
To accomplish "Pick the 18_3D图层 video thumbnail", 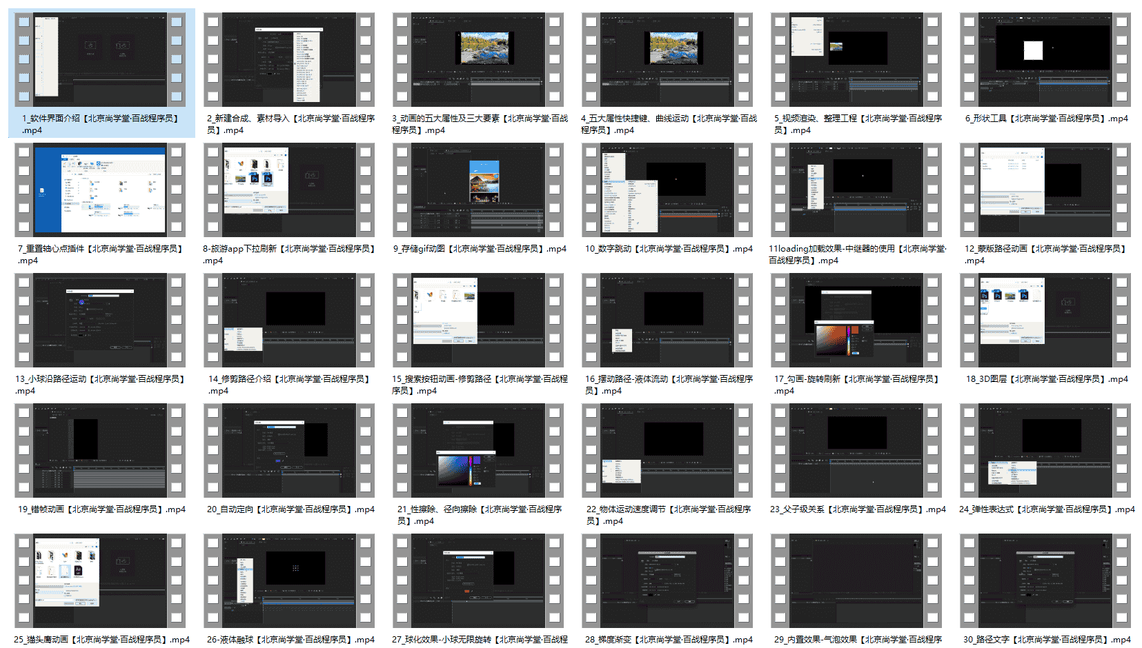I will [x=1045, y=320].
